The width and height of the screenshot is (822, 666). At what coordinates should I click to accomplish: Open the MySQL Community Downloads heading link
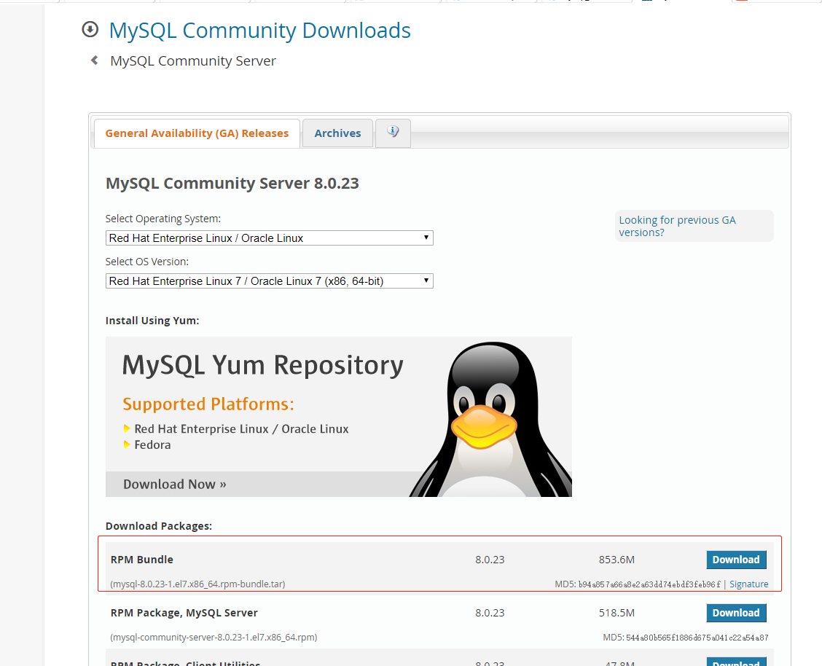pos(259,31)
